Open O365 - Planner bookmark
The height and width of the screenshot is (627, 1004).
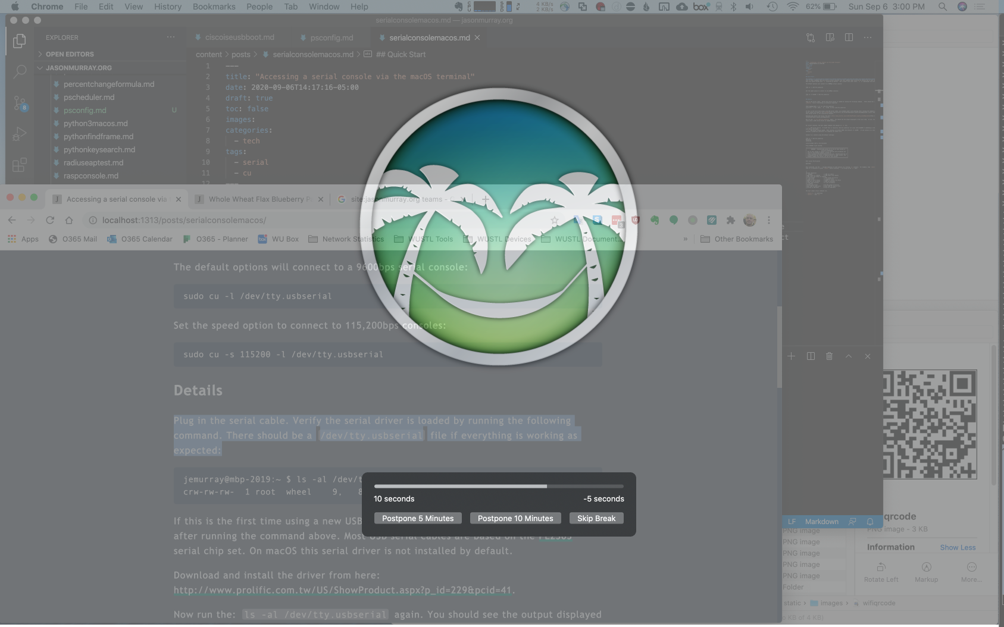click(215, 239)
